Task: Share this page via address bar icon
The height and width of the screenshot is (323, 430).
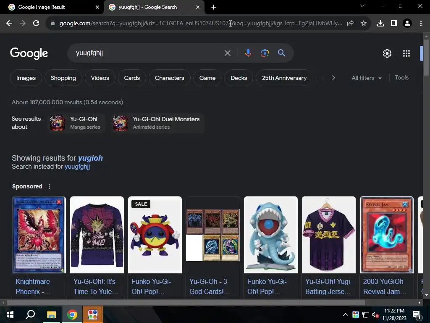Action: pyautogui.click(x=350, y=24)
